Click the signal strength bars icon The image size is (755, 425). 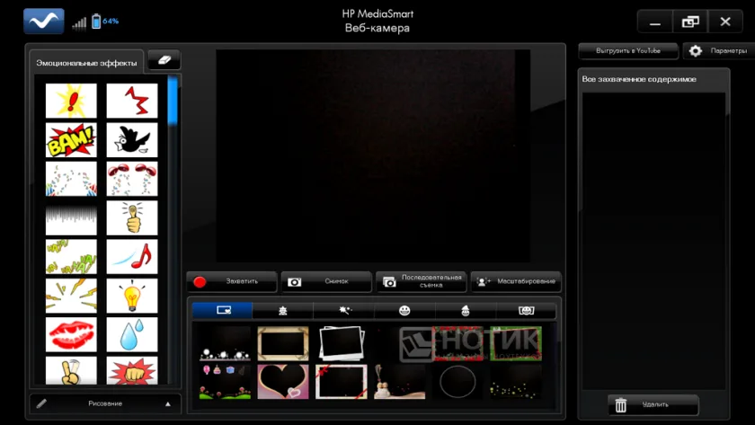[79, 23]
